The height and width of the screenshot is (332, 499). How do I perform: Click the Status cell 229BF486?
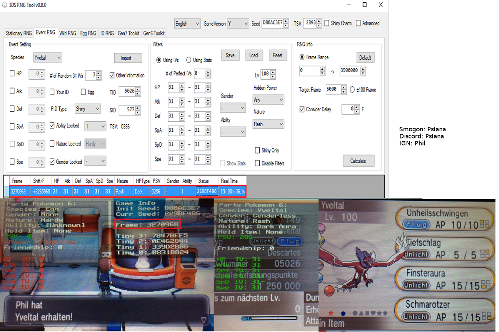point(207,191)
